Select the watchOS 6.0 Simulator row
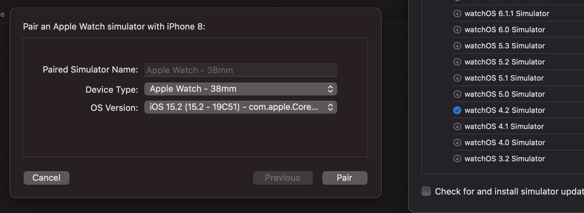This screenshot has width=584, height=213. [505, 30]
